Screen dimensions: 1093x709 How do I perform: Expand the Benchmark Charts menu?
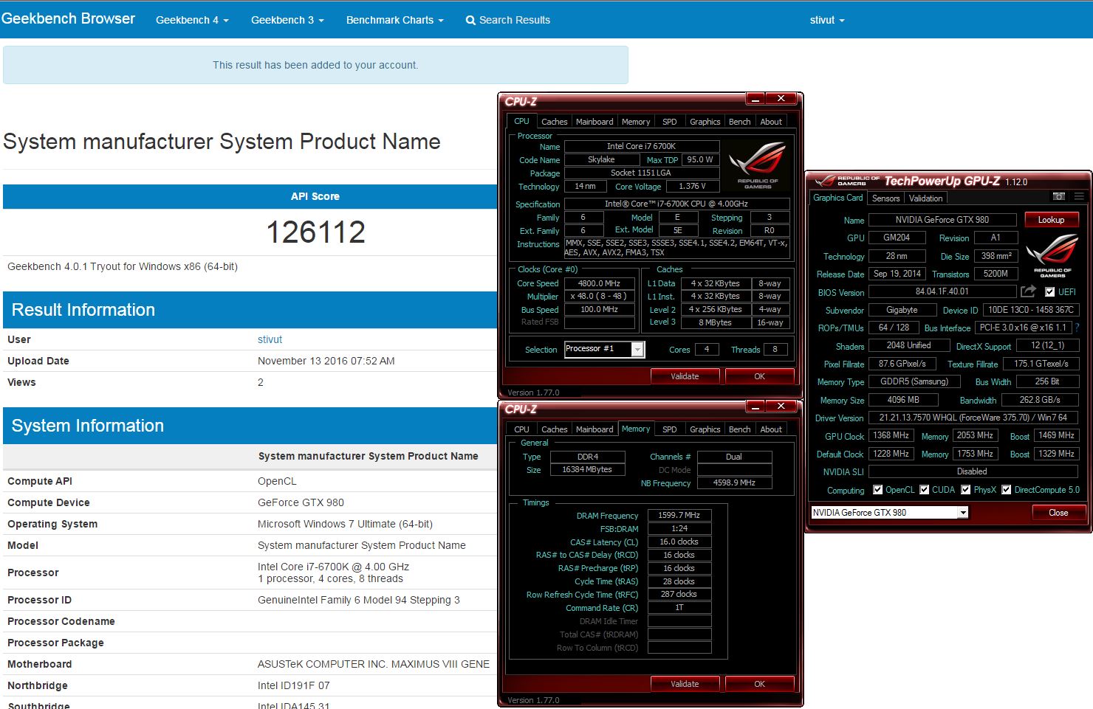pyautogui.click(x=394, y=20)
